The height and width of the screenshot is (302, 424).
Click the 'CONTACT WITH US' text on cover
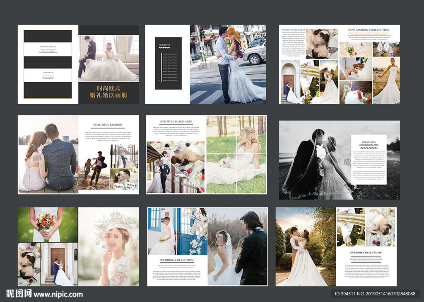48,47
